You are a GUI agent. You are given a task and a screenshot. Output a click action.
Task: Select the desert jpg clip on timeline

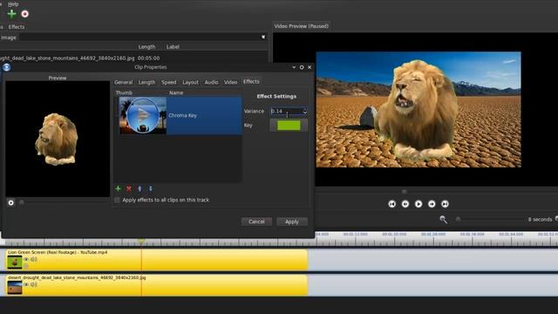157,285
